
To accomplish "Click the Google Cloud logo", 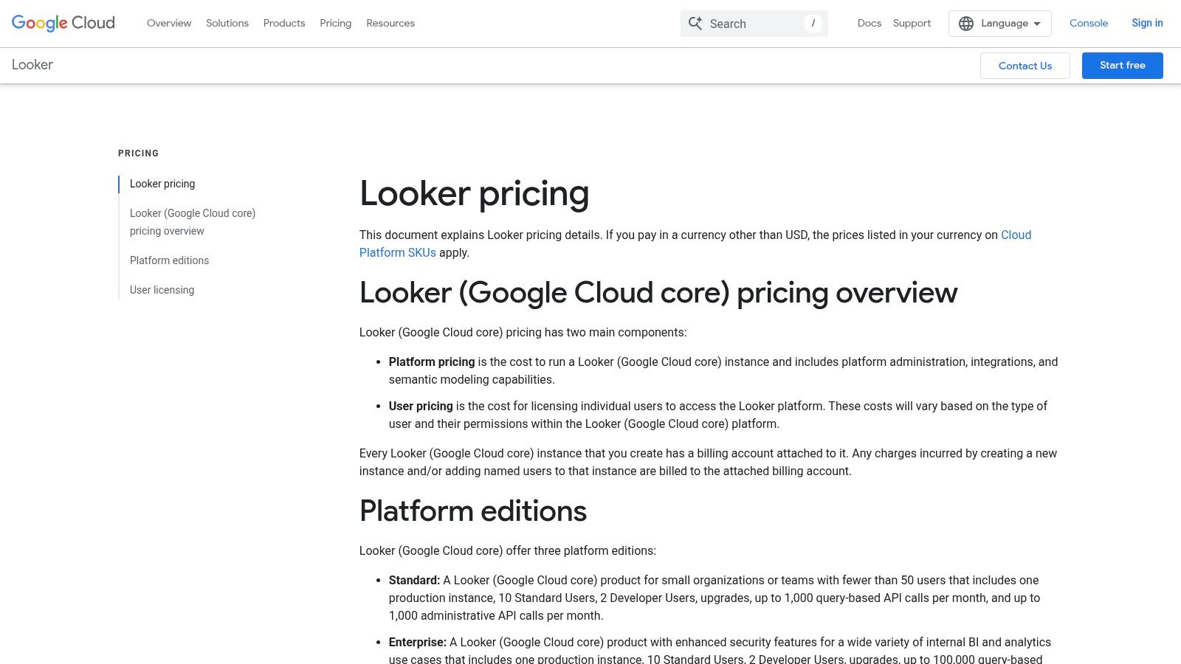I will [62, 23].
